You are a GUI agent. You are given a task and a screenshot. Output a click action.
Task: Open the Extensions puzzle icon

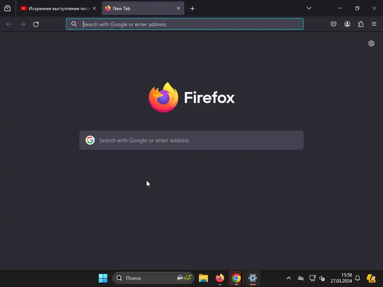pos(361,24)
